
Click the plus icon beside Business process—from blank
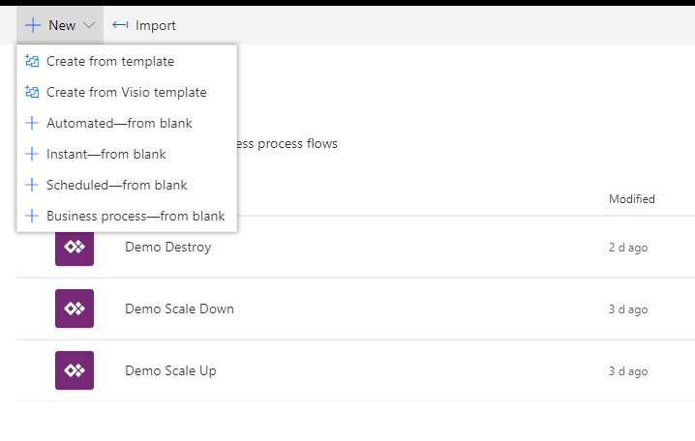32,216
